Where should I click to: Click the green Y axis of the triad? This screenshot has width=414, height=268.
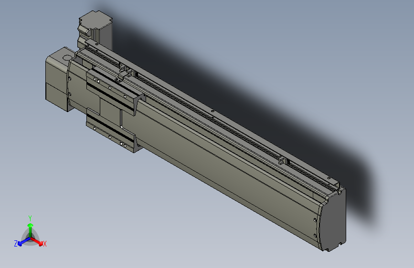coord(30,230)
